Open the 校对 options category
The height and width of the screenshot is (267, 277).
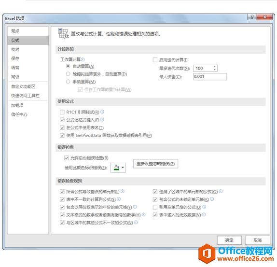28,49
